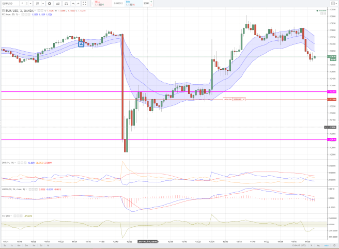Open the chart settings gear
339x249 pixels.
pos(50,4)
